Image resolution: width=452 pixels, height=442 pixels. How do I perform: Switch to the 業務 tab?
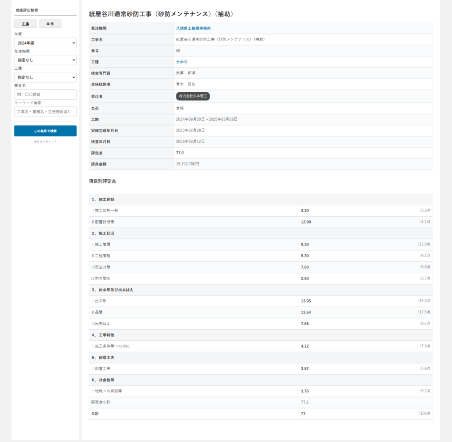tap(50, 24)
